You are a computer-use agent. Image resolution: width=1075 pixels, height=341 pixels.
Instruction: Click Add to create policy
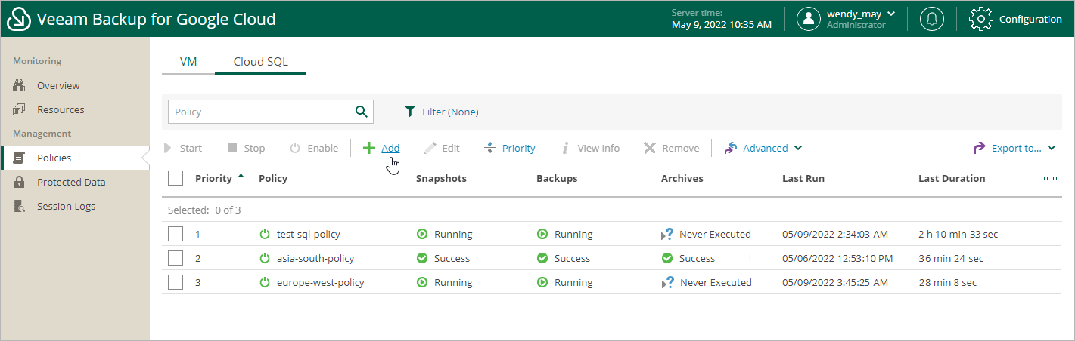(x=381, y=148)
